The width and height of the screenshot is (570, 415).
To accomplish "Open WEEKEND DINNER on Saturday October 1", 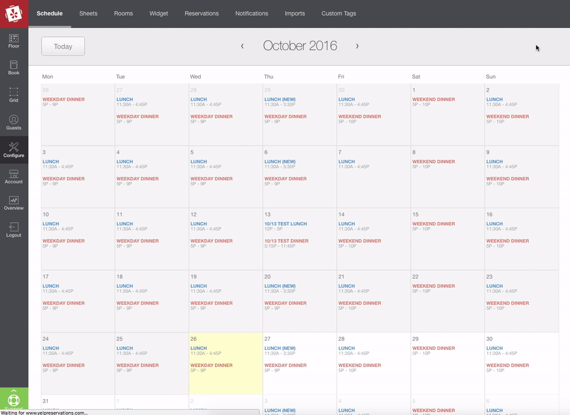I will click(x=433, y=100).
